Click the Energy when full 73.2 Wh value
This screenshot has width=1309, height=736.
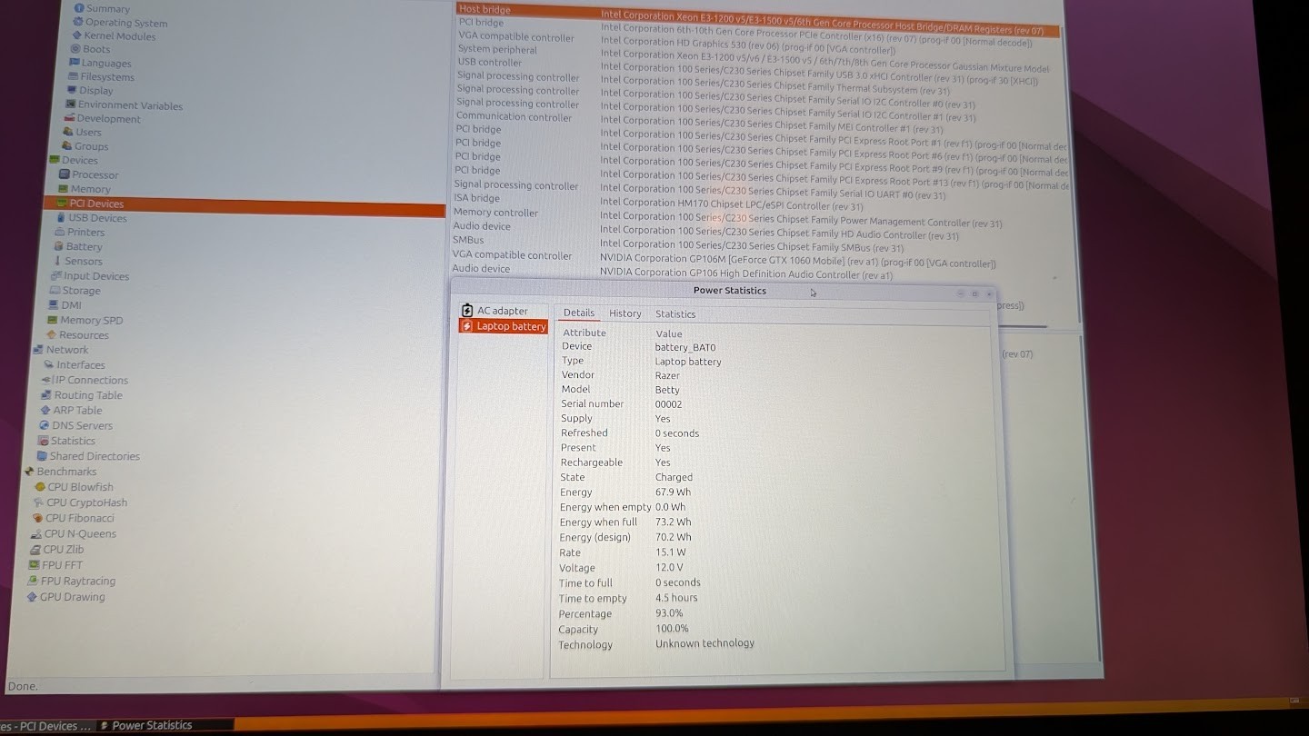(x=674, y=522)
